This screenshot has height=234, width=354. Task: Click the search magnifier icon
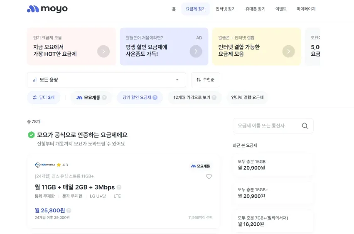(x=305, y=126)
